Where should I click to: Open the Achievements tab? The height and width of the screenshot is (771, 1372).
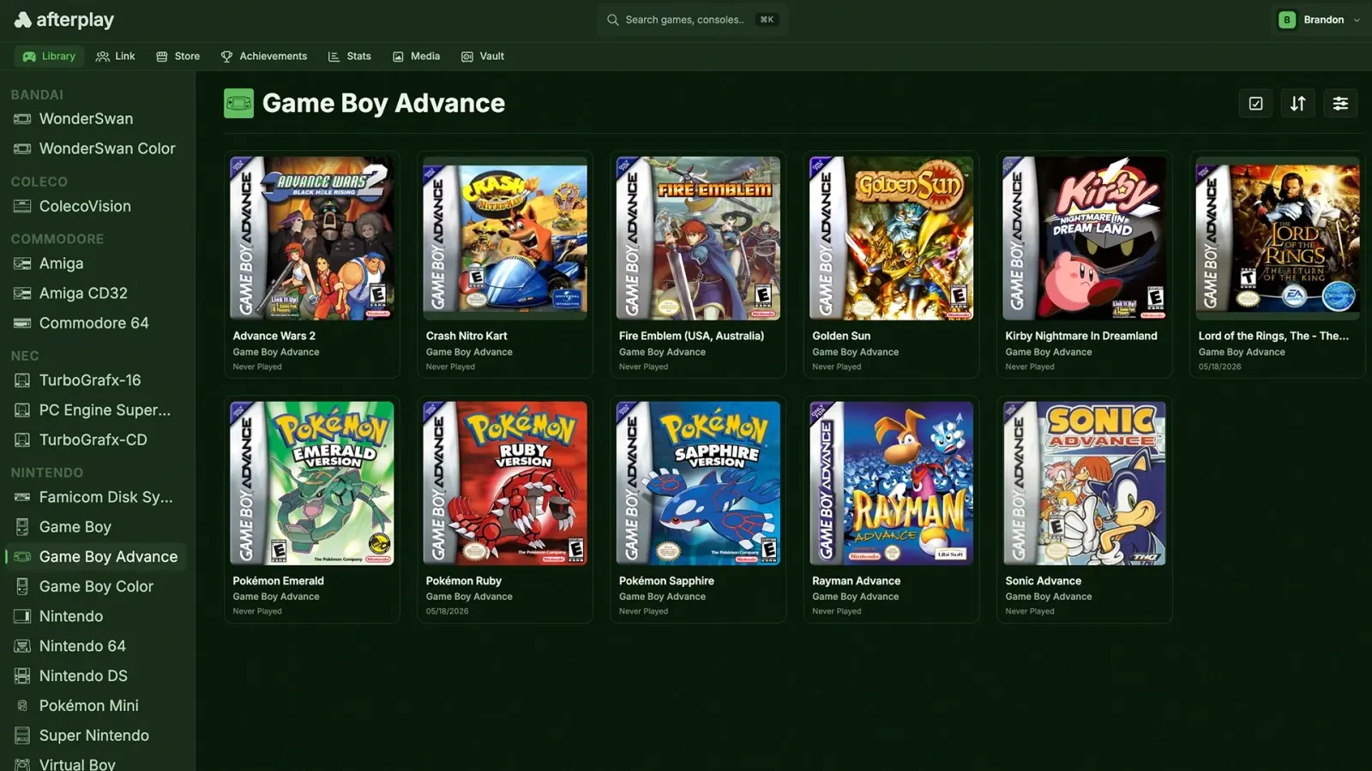click(264, 57)
